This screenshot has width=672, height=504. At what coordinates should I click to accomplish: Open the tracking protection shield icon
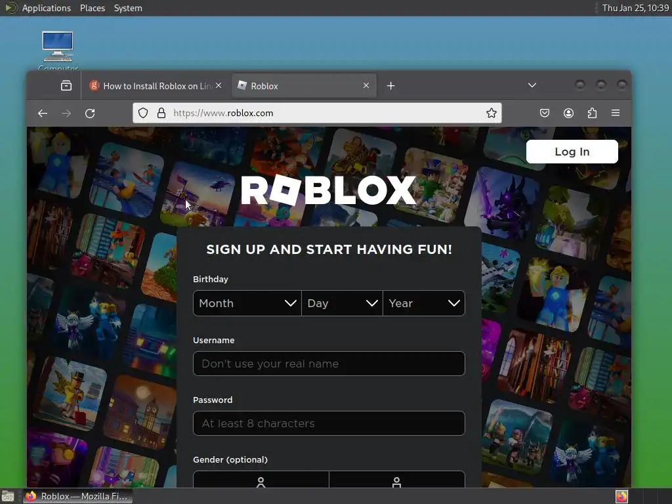[143, 113]
